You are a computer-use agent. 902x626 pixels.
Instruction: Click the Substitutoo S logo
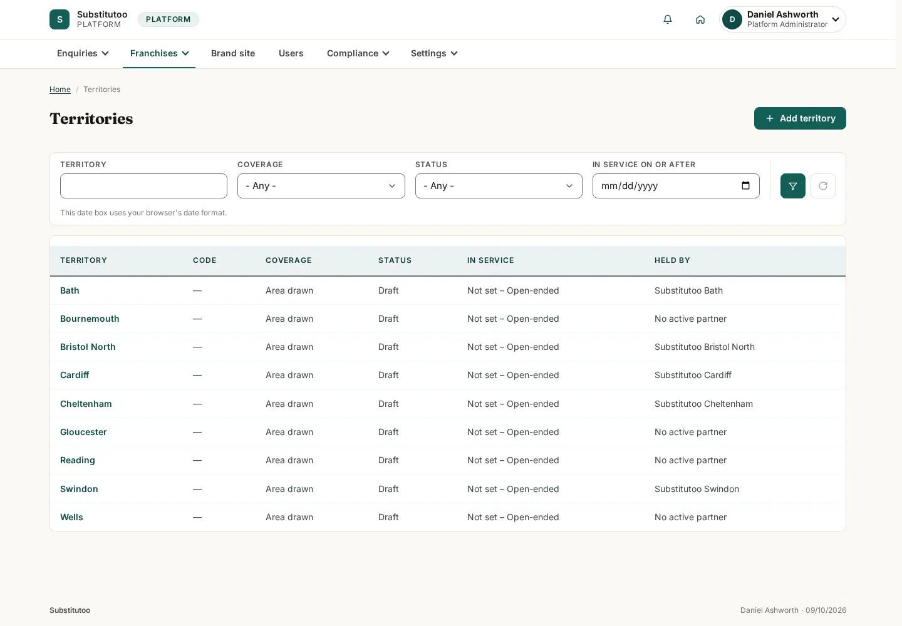pyautogui.click(x=60, y=19)
